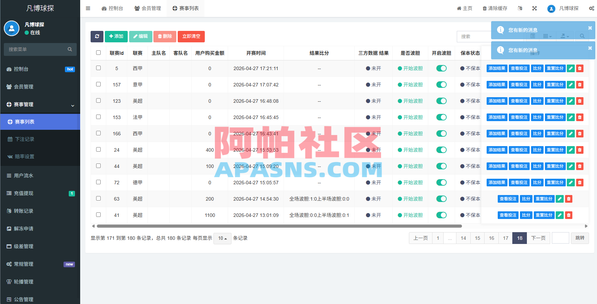
Task: Click the refresh table button
Action: click(97, 36)
